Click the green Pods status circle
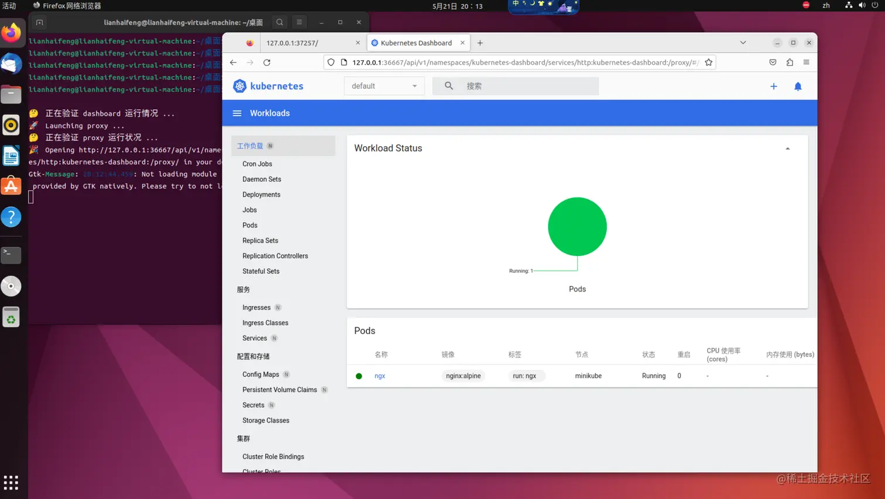Image resolution: width=885 pixels, height=499 pixels. coord(577,227)
